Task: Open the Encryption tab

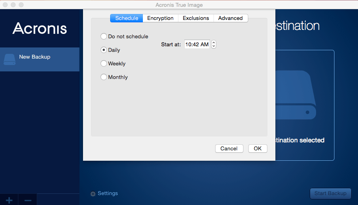Action: coord(160,18)
